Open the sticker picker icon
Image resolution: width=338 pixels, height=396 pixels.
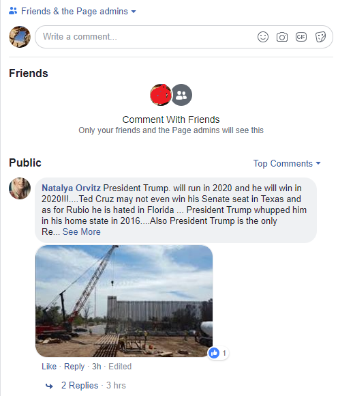pos(320,37)
